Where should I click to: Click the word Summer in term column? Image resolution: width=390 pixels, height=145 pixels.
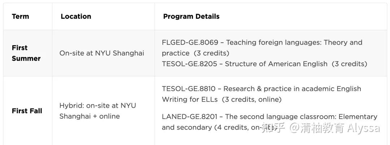tap(26, 59)
